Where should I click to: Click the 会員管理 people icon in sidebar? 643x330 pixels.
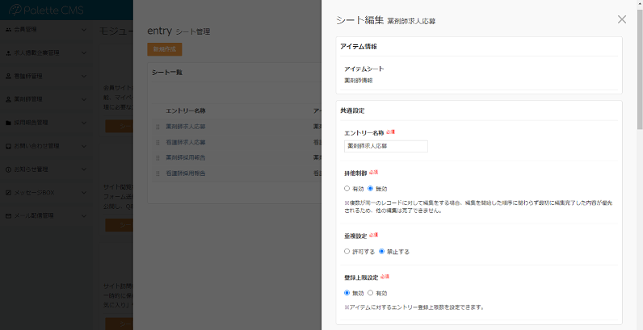pos(8,30)
